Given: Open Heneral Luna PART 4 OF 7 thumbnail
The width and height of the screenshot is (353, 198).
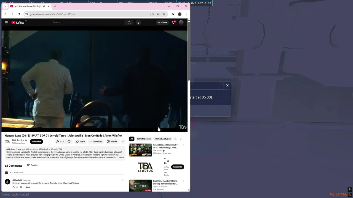Looking at the screenshot, I should click(140, 150).
